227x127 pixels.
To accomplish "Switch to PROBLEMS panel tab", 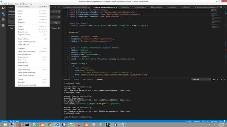I will pos(67,80).
